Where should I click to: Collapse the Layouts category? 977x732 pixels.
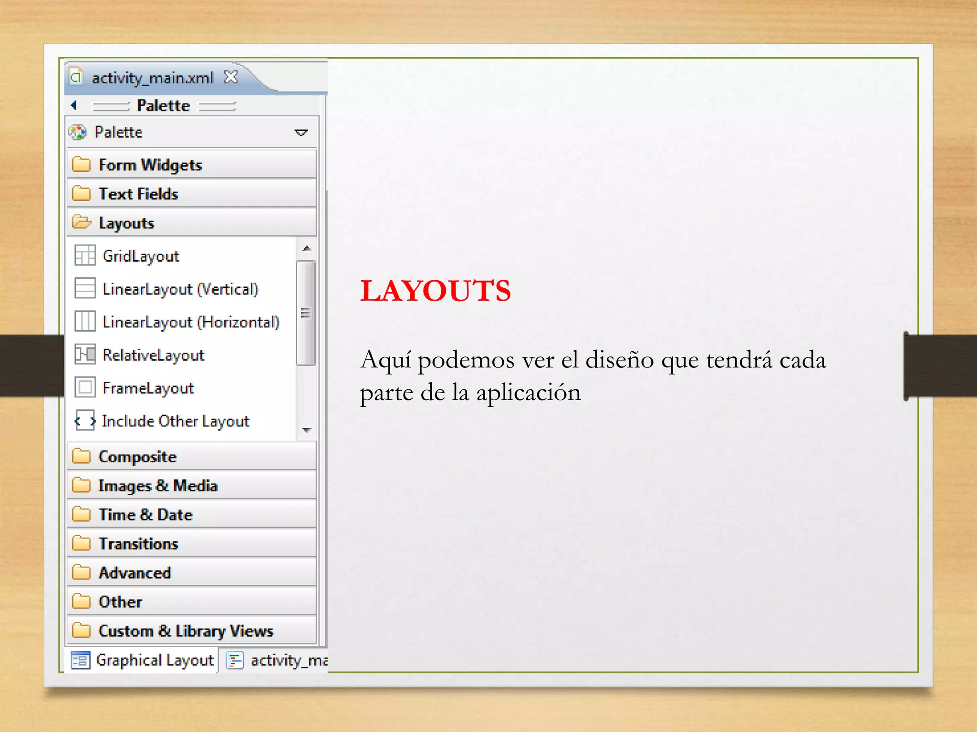click(191, 223)
